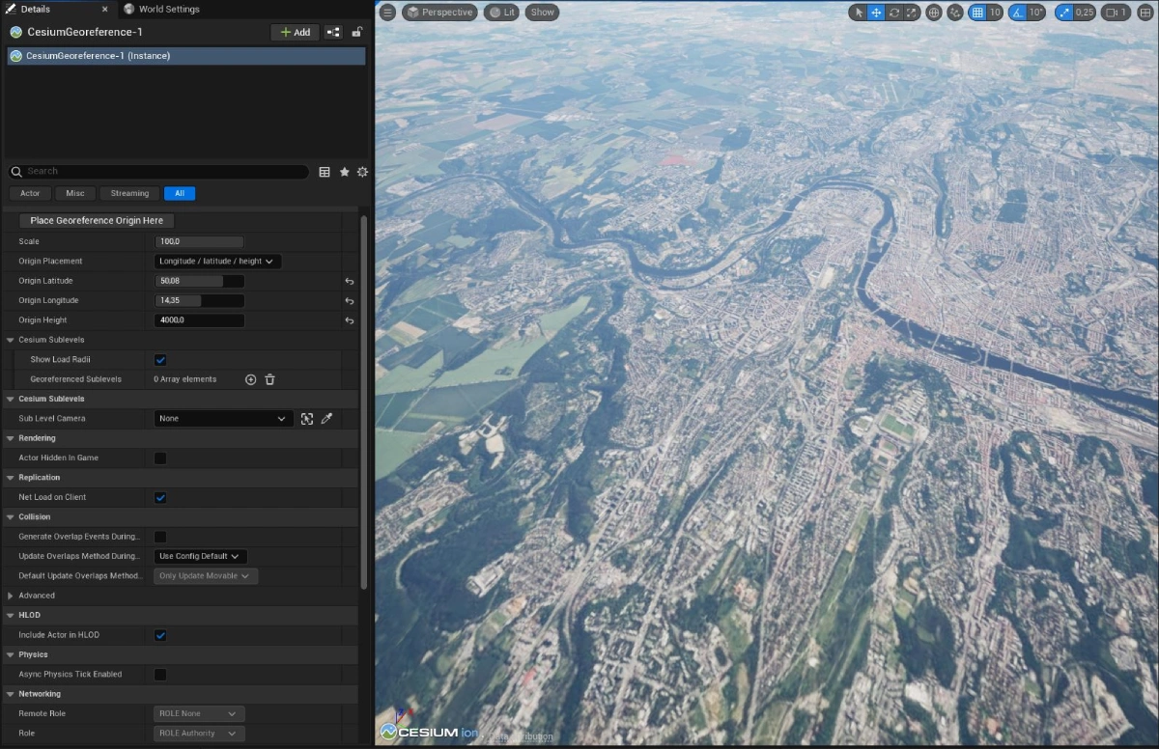Toggle grid snapping icon in viewport toolbar
The image size is (1159, 749).
(977, 13)
